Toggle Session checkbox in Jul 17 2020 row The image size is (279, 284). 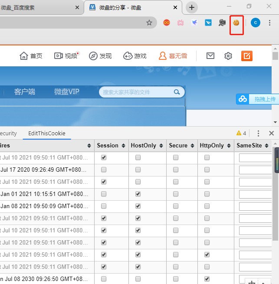click(x=104, y=170)
